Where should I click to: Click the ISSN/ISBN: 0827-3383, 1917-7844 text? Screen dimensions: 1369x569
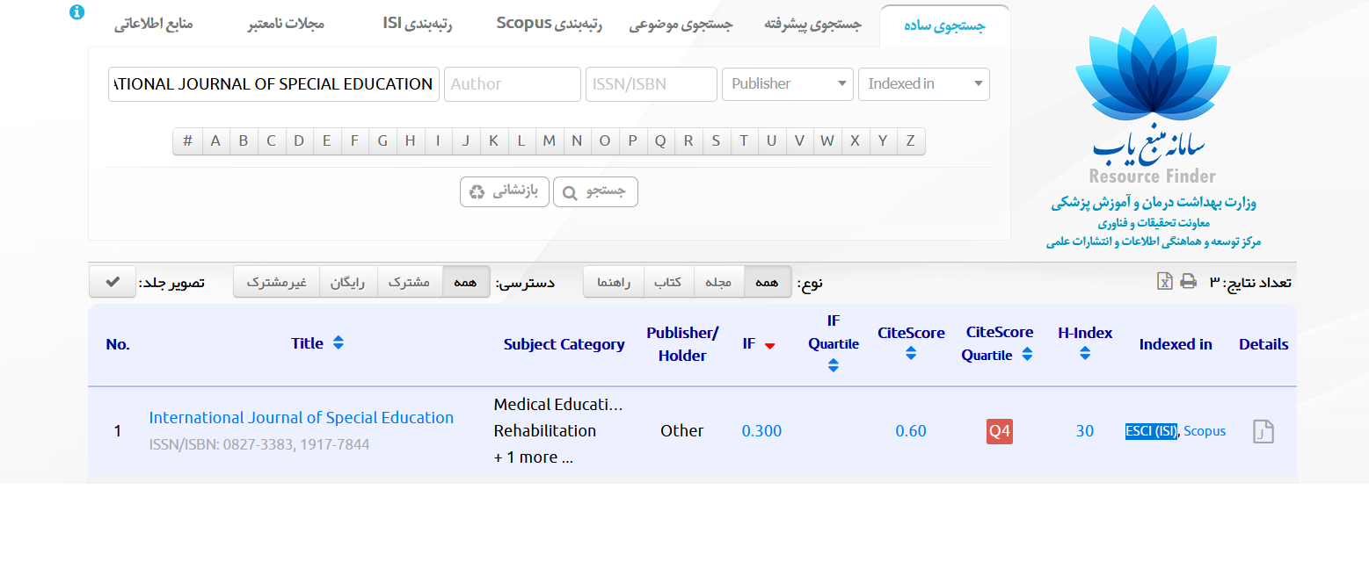[x=259, y=445]
